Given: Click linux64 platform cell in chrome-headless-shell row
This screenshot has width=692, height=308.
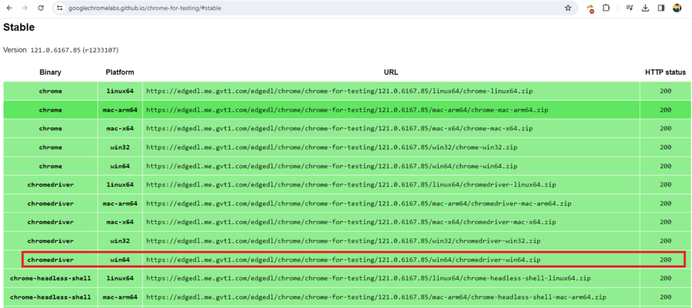Looking at the screenshot, I should click(x=120, y=278).
